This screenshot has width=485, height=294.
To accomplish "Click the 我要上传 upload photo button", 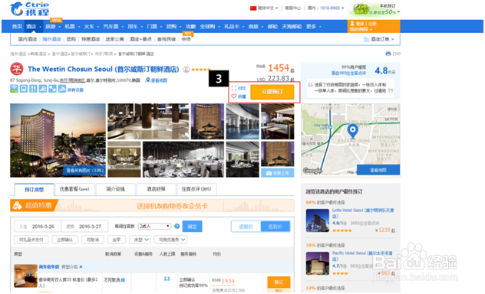I will [278, 173].
